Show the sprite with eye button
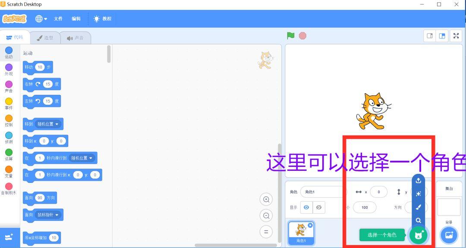466x248 pixels. point(306,207)
